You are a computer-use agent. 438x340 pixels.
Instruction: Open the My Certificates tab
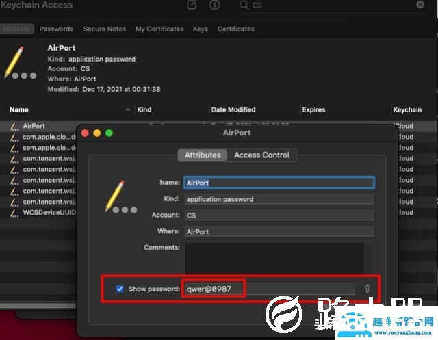click(159, 29)
